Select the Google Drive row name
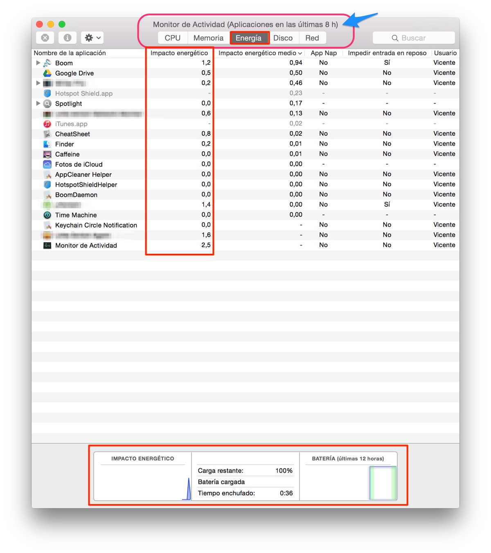The height and width of the screenshot is (553, 491). (x=74, y=73)
